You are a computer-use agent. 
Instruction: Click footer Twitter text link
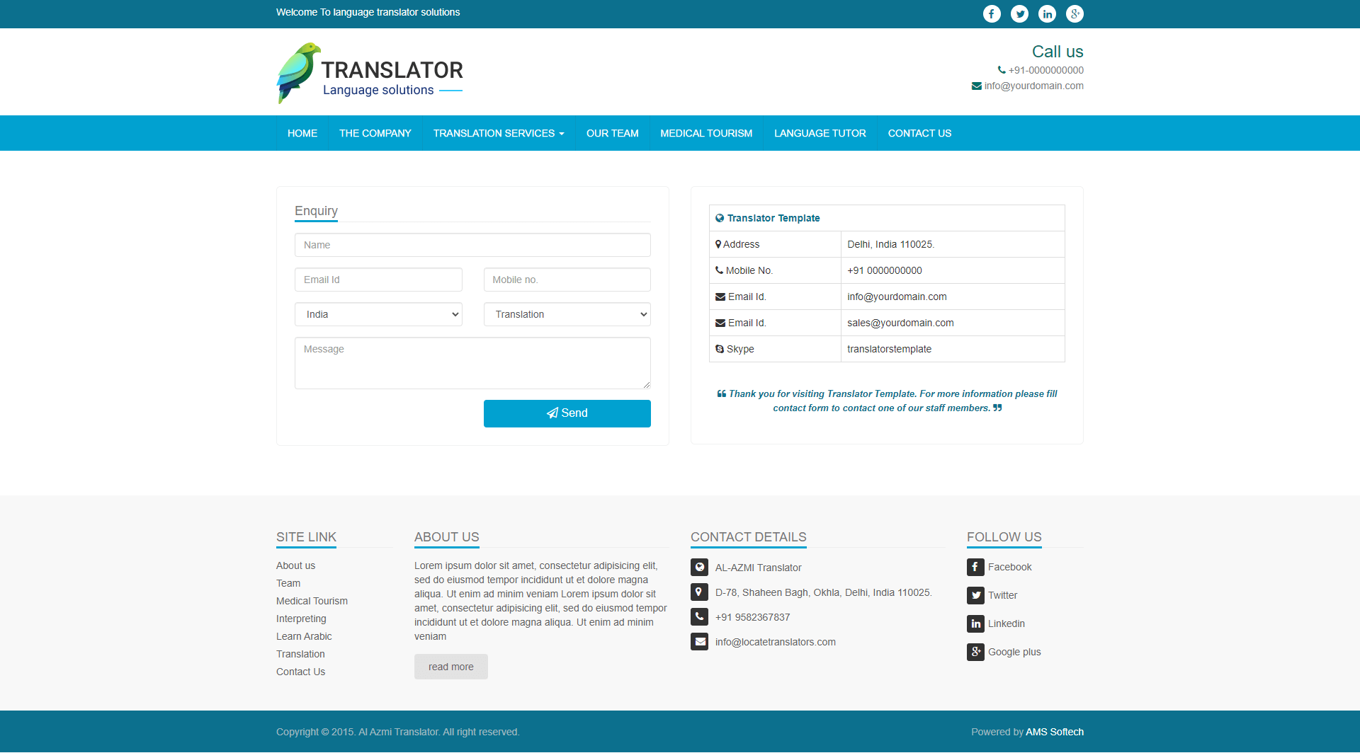(1002, 595)
